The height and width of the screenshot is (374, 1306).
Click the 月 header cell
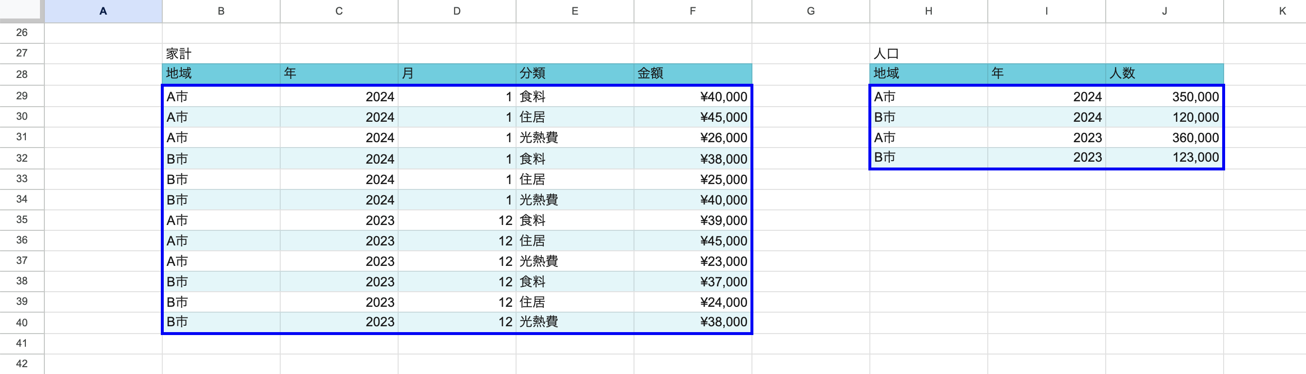[x=456, y=74]
